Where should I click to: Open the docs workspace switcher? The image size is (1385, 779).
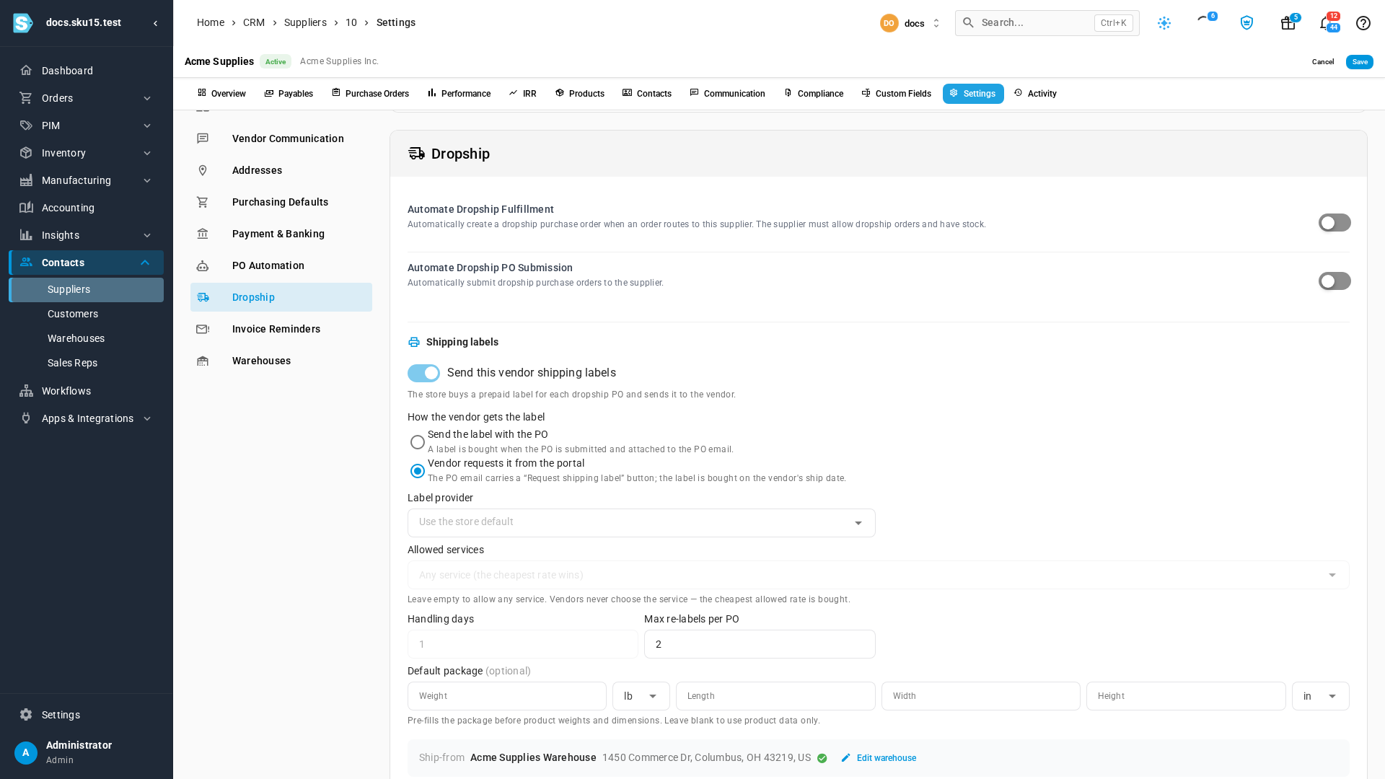click(910, 23)
